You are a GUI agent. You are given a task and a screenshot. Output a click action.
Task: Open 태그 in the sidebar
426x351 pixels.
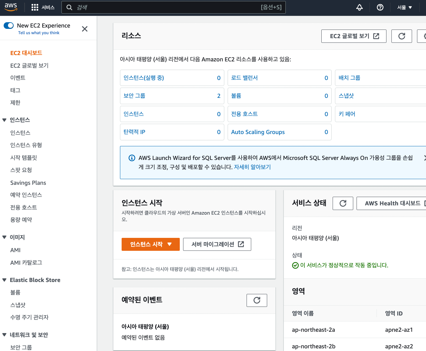pyautogui.click(x=15, y=90)
